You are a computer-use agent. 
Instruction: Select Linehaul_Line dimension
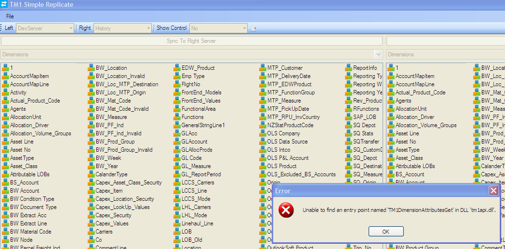click(x=197, y=223)
